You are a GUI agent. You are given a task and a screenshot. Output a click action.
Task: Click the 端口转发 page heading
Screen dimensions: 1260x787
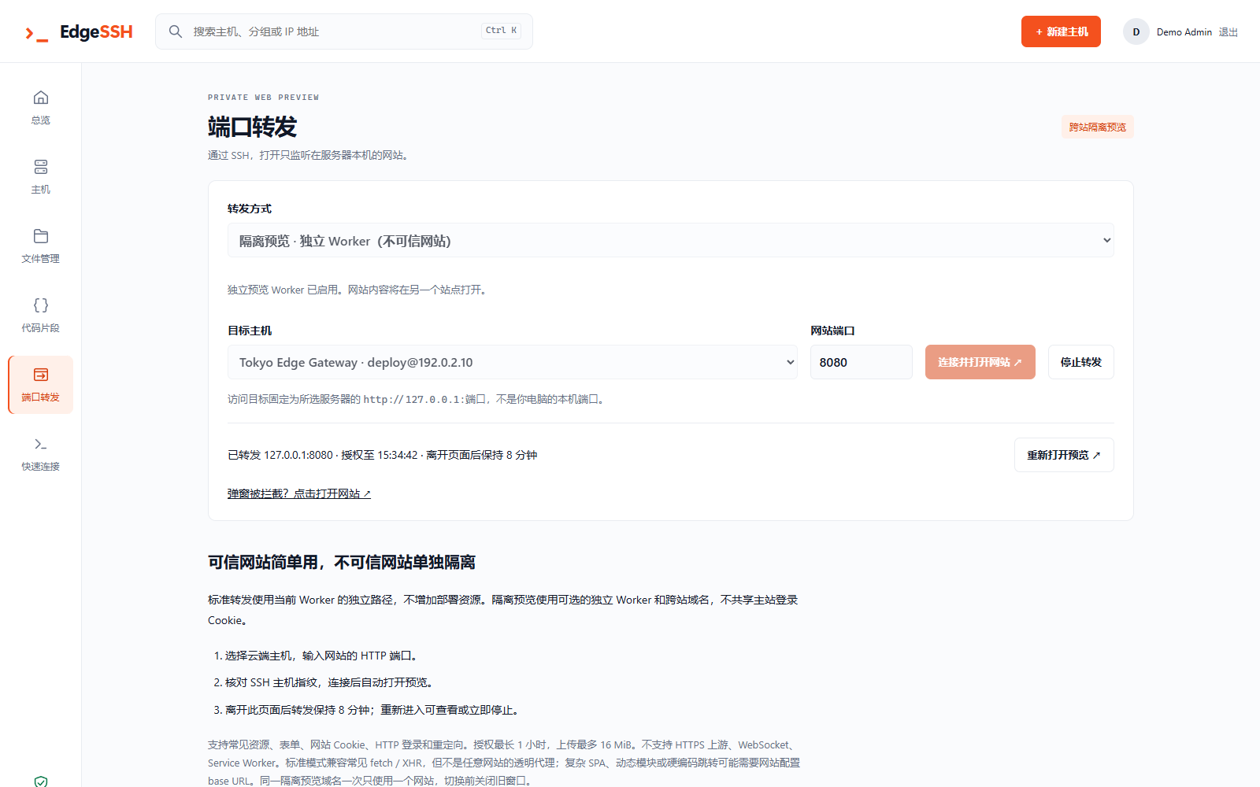pos(252,127)
